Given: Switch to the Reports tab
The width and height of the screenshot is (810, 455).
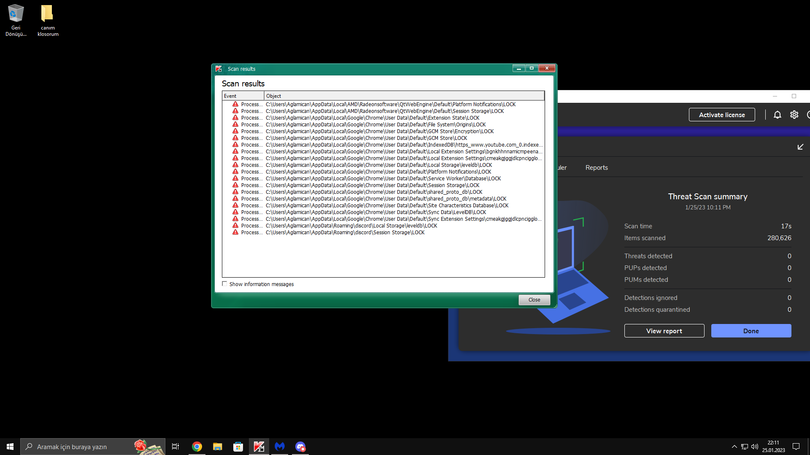Looking at the screenshot, I should point(596,168).
